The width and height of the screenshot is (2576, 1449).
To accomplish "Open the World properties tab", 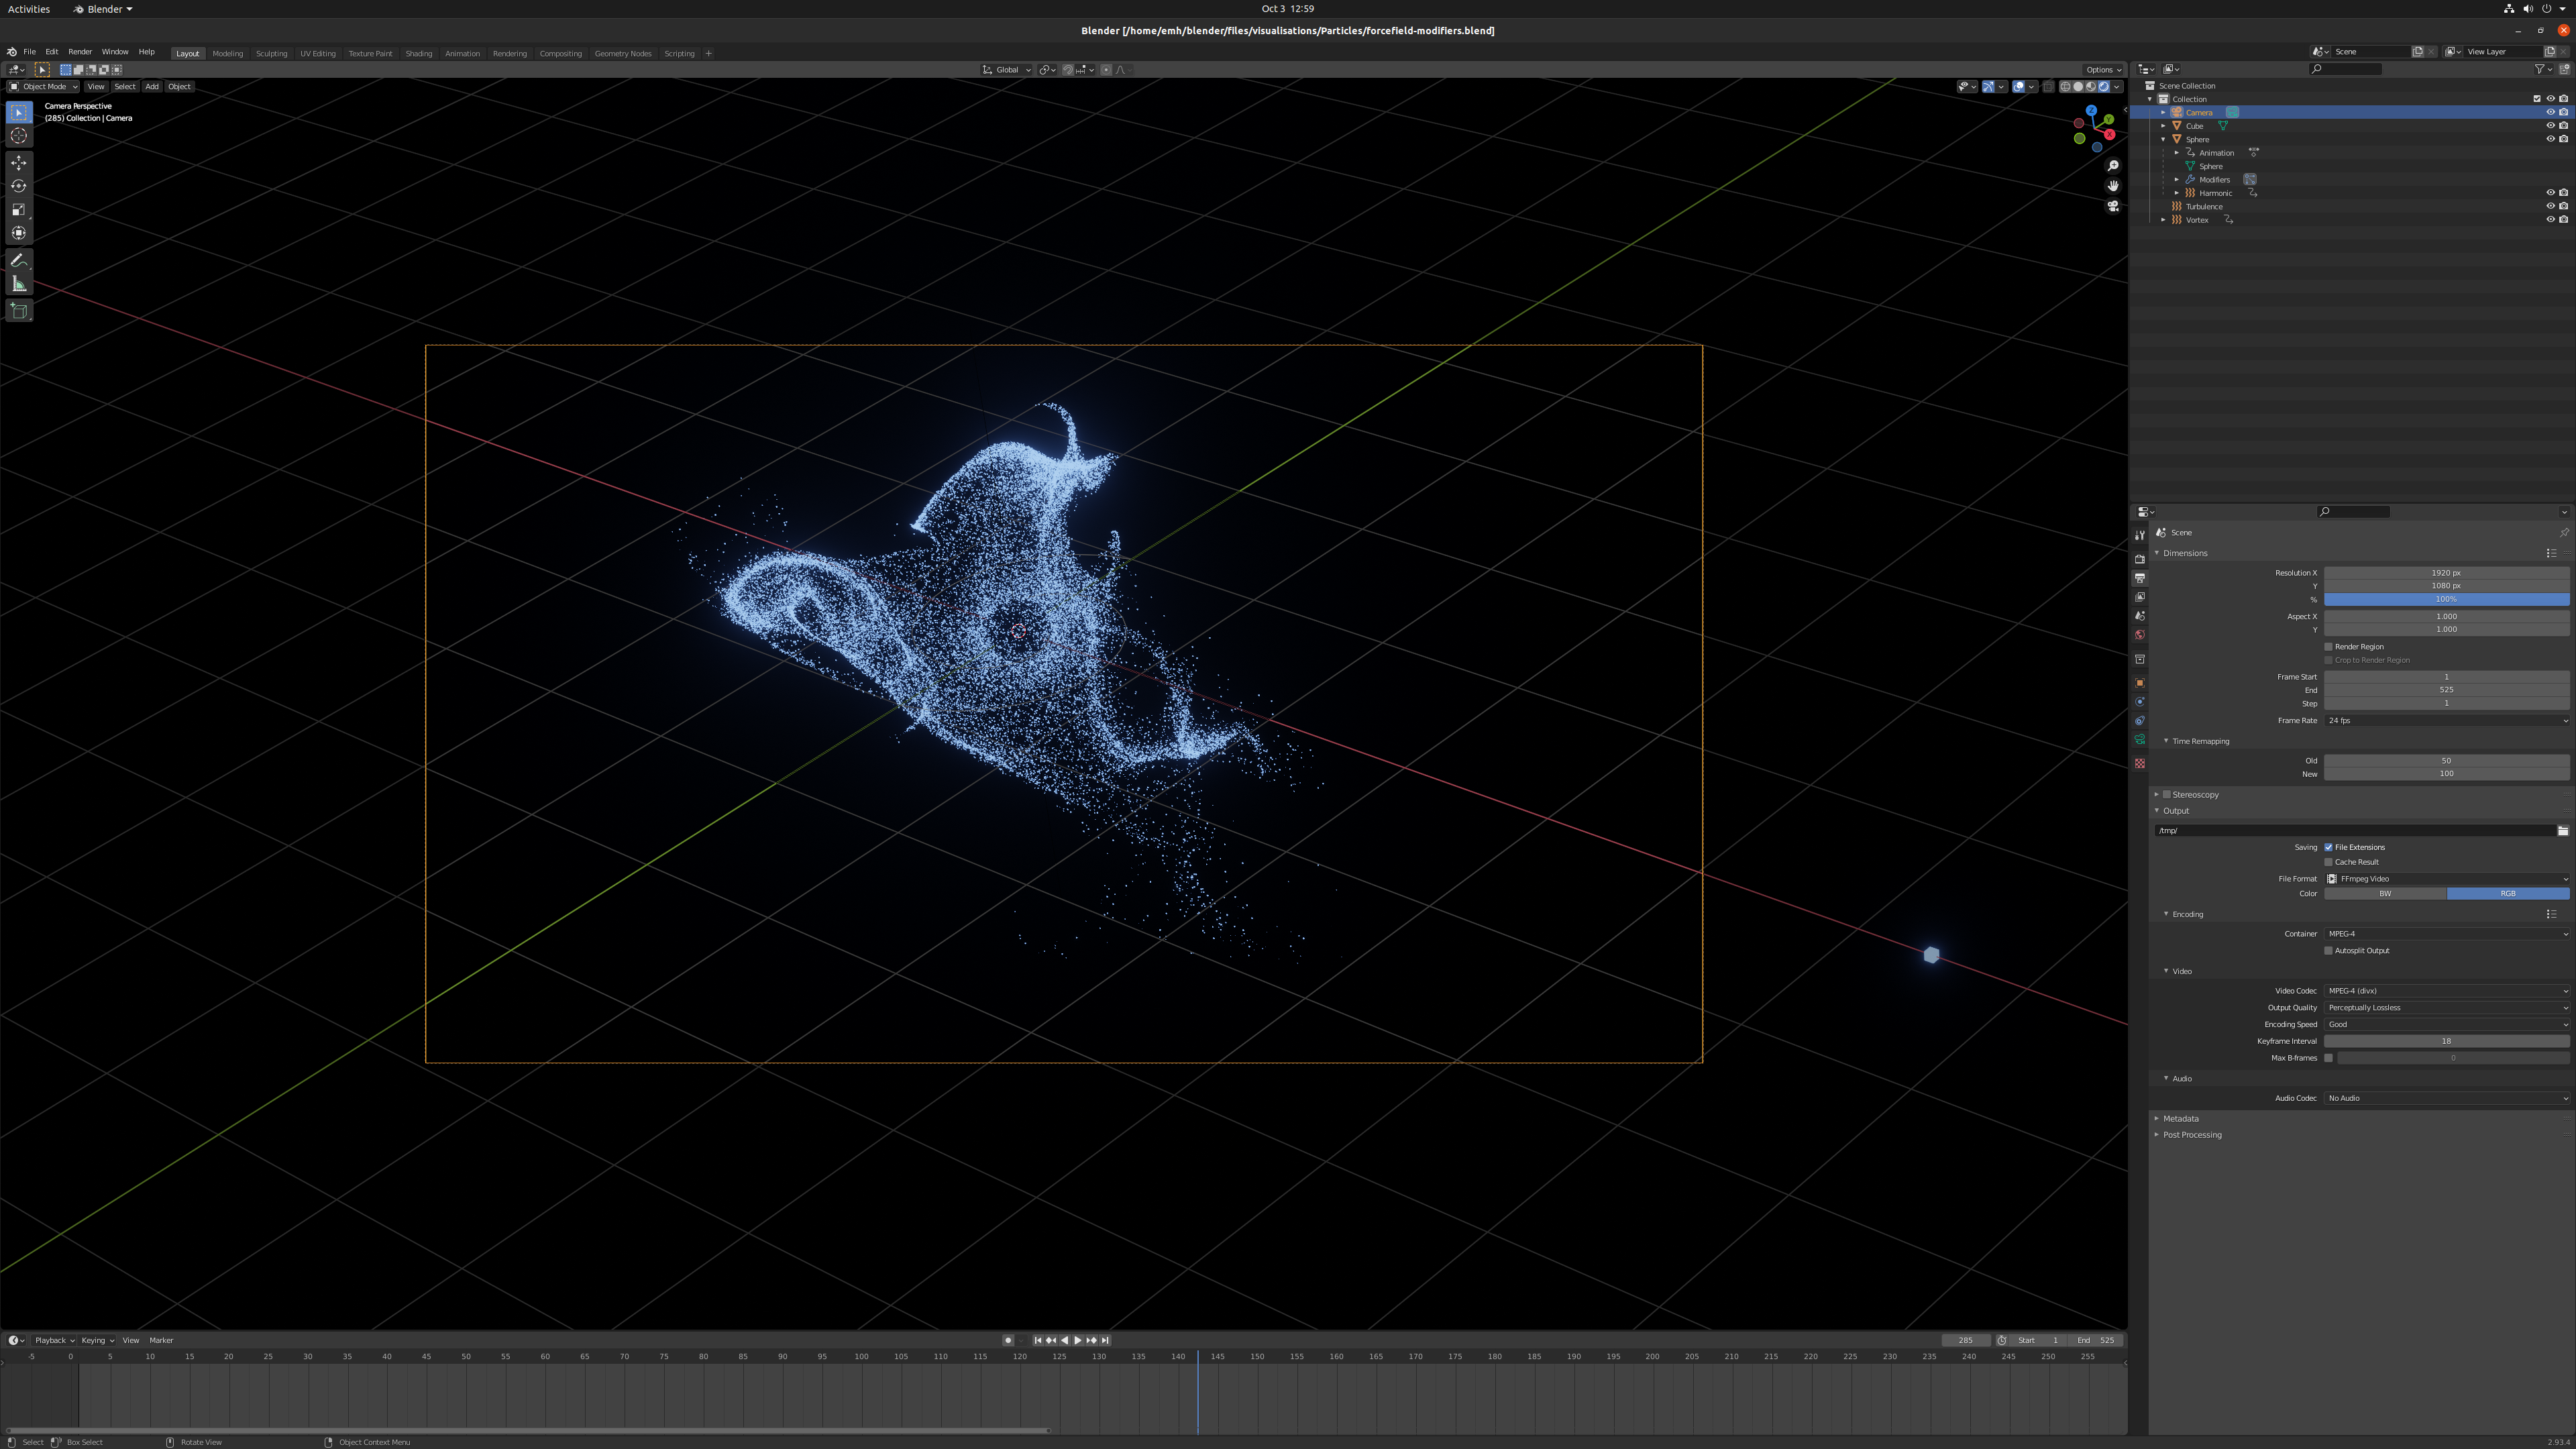I will 2140,635.
